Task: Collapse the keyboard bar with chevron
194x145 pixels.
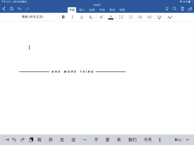Action: [188, 140]
